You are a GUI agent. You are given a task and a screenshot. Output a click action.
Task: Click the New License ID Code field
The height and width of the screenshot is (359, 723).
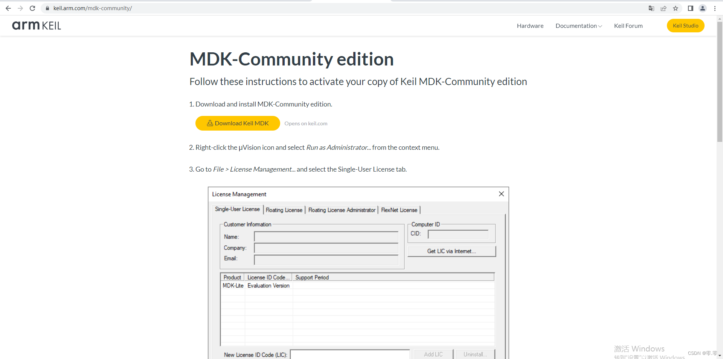350,354
